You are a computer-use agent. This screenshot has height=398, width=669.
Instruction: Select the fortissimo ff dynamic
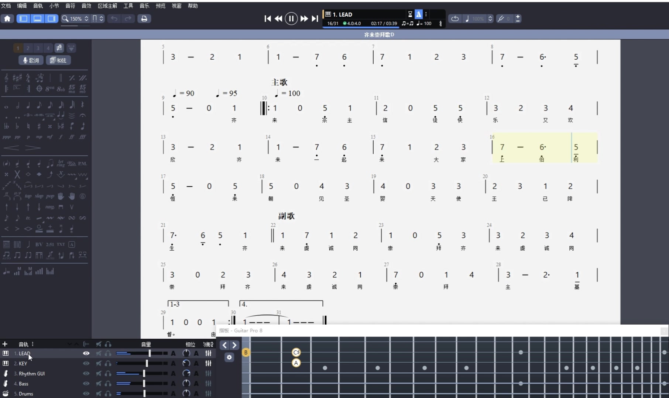72,137
